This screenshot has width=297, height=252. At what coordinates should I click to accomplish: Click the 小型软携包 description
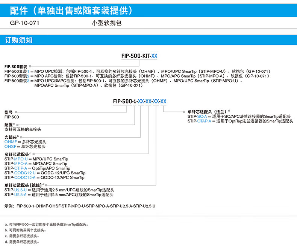(x=107, y=23)
